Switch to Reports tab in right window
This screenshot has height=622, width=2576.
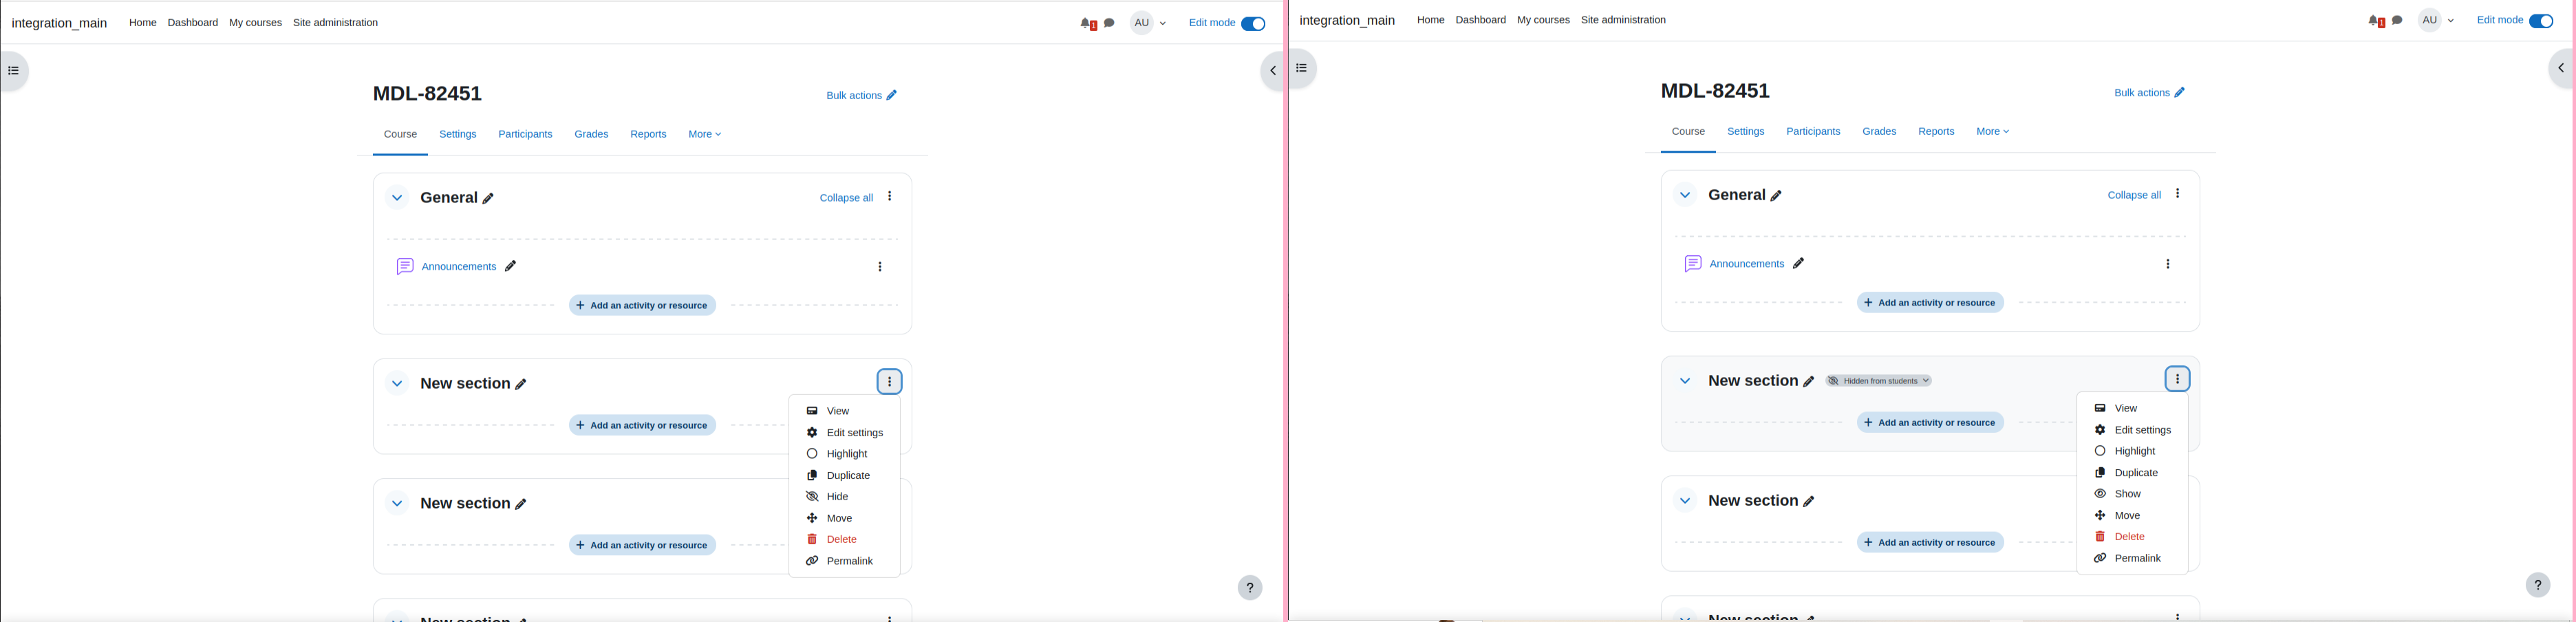(x=1936, y=132)
